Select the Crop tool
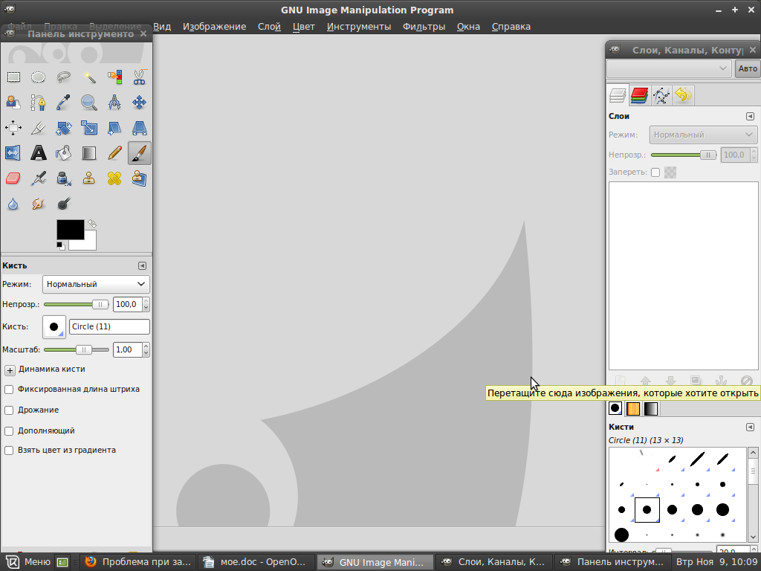761x571 pixels. pos(39,128)
